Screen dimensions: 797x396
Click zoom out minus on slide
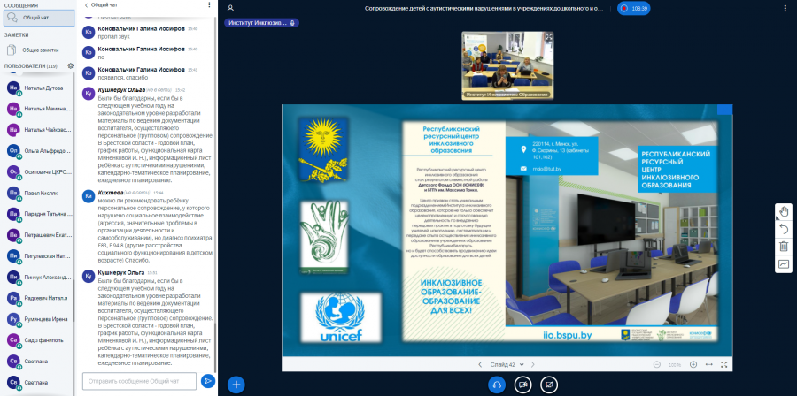[657, 364]
